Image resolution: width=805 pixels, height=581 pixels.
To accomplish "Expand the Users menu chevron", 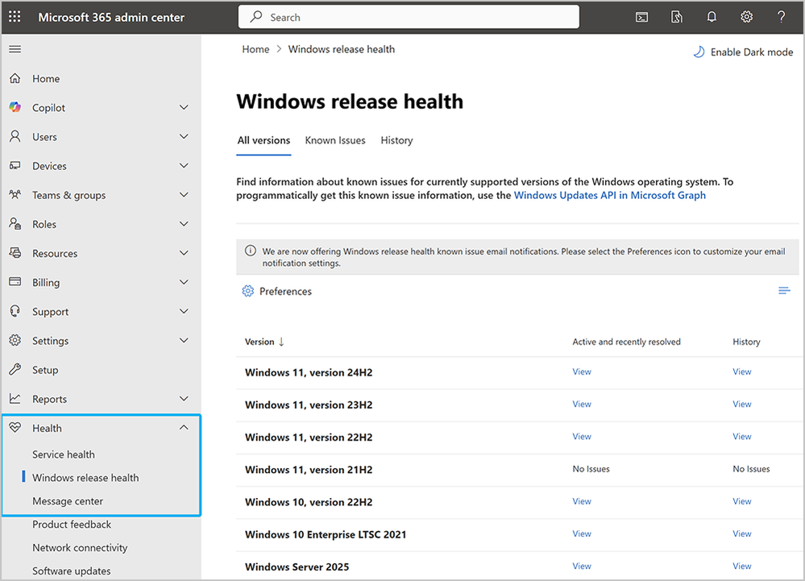I will 184,136.
